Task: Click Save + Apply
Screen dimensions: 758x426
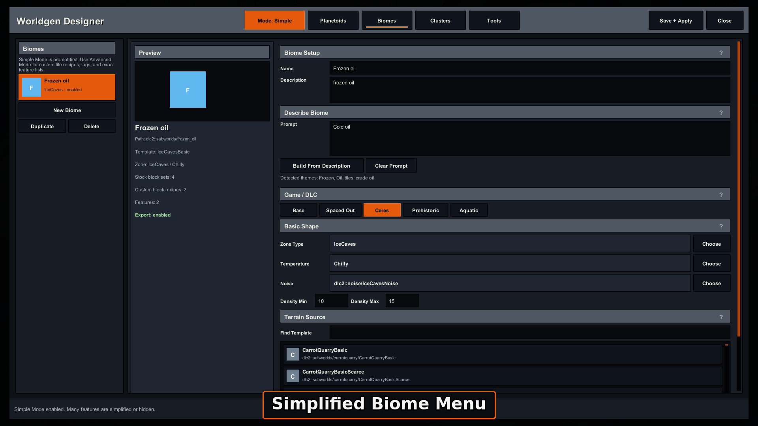Action: (676, 21)
